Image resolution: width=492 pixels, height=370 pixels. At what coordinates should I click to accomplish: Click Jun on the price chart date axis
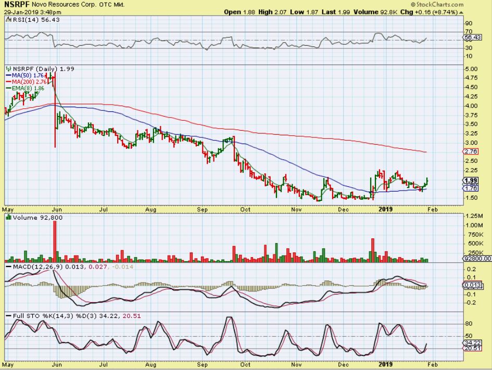point(57,209)
